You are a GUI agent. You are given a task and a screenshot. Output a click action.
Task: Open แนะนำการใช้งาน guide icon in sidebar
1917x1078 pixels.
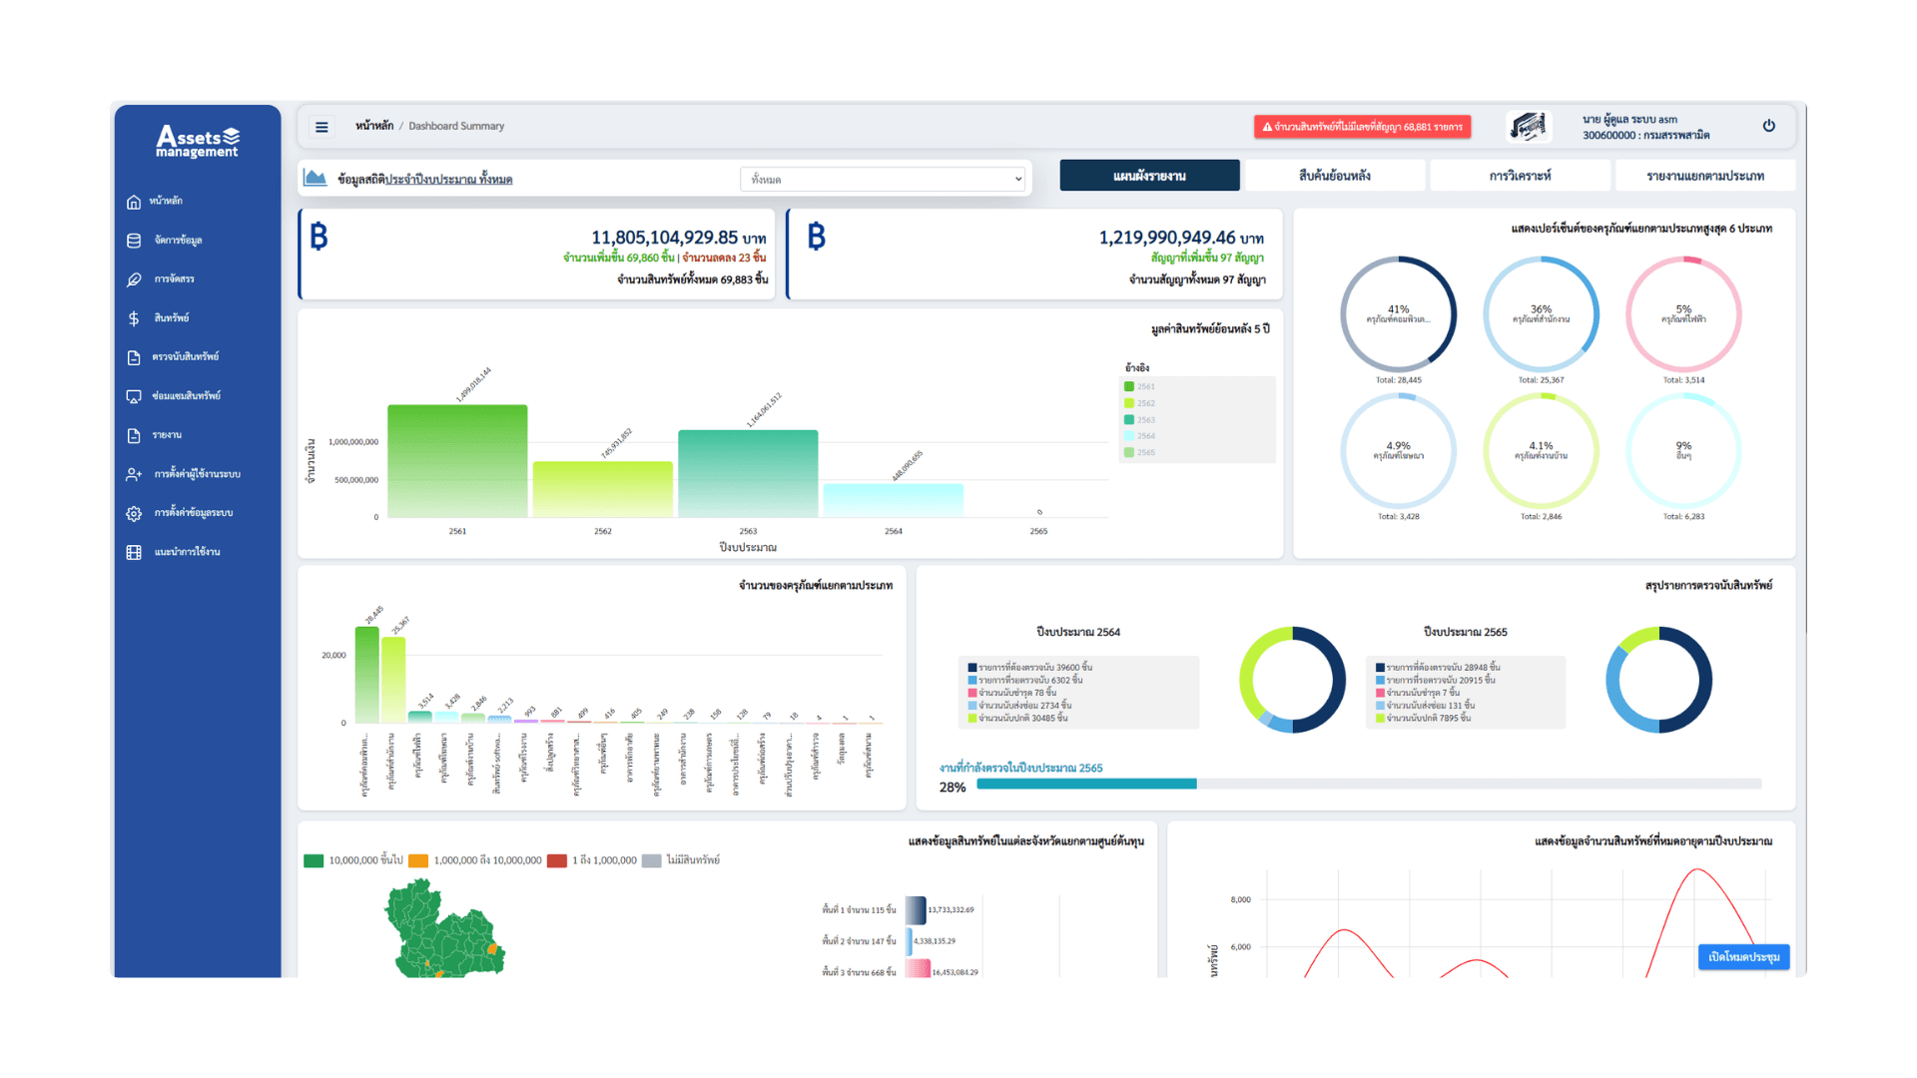134,551
